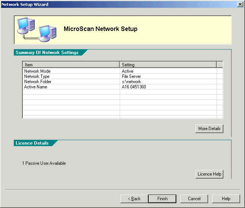Click the MicroScan Network Setup heading
245x208 pixels.
coord(101,29)
